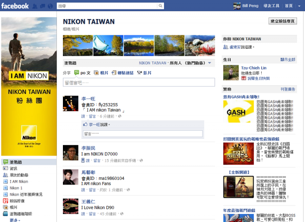Open GASH ad title link
The image size is (305, 222).
point(241,97)
